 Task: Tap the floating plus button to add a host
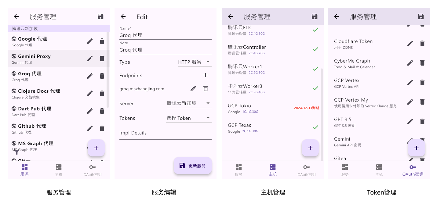(310, 148)
